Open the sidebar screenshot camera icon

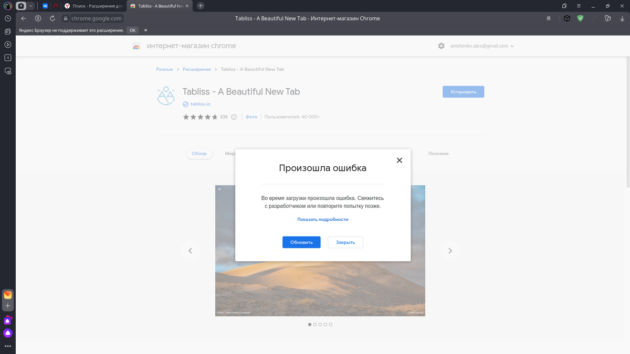pos(8,71)
